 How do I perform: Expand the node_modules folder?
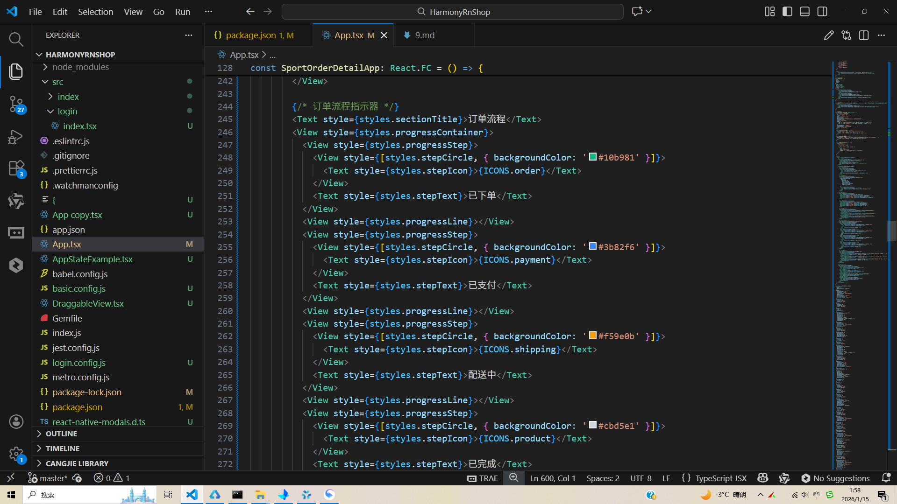(x=80, y=67)
